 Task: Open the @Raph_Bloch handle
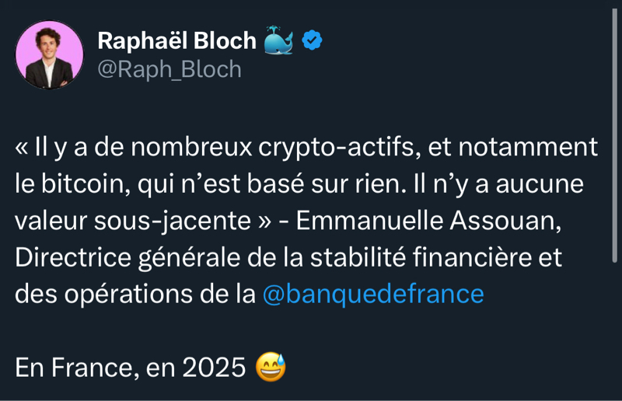pyautogui.click(x=169, y=69)
